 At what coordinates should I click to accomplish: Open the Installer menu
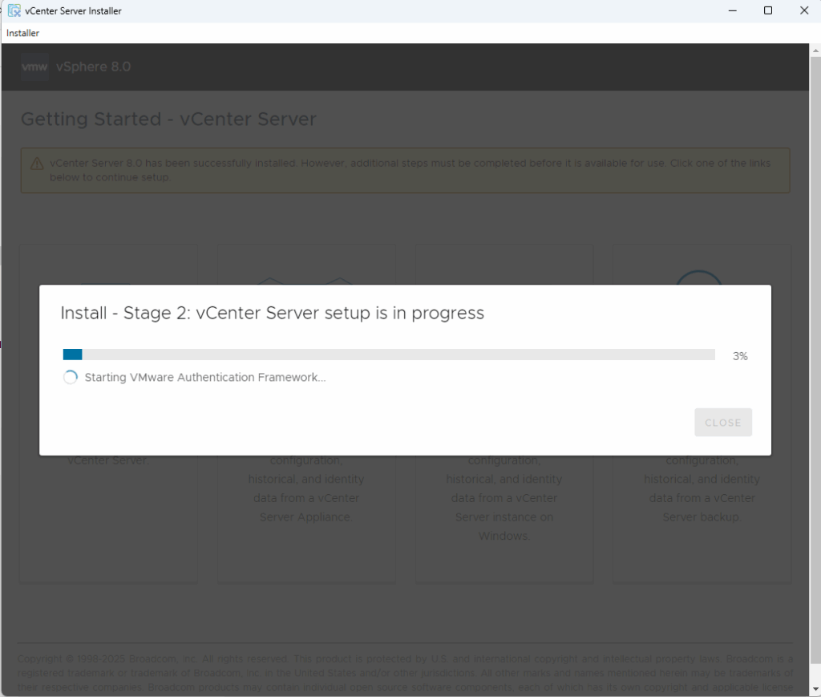[22, 33]
